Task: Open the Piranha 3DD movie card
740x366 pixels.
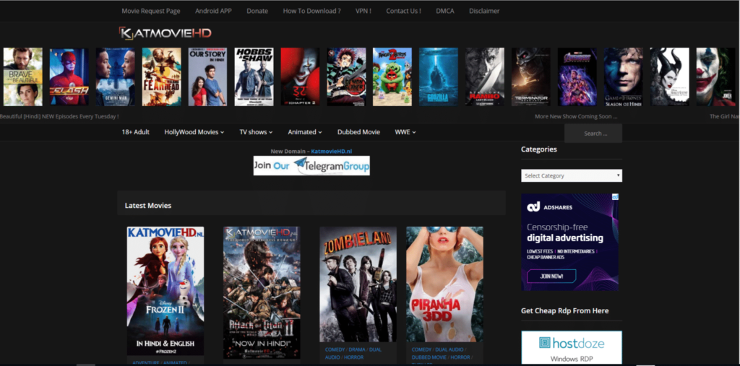Action: (444, 284)
